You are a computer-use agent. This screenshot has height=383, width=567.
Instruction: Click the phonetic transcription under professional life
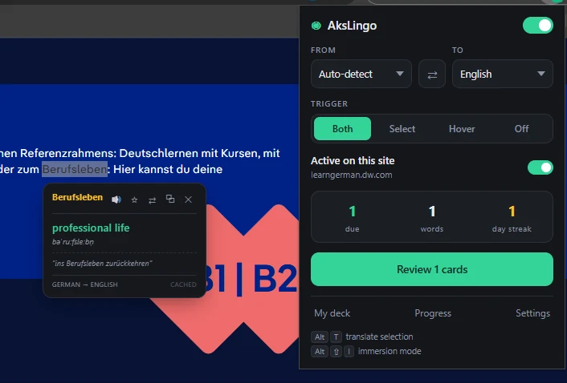pos(73,242)
